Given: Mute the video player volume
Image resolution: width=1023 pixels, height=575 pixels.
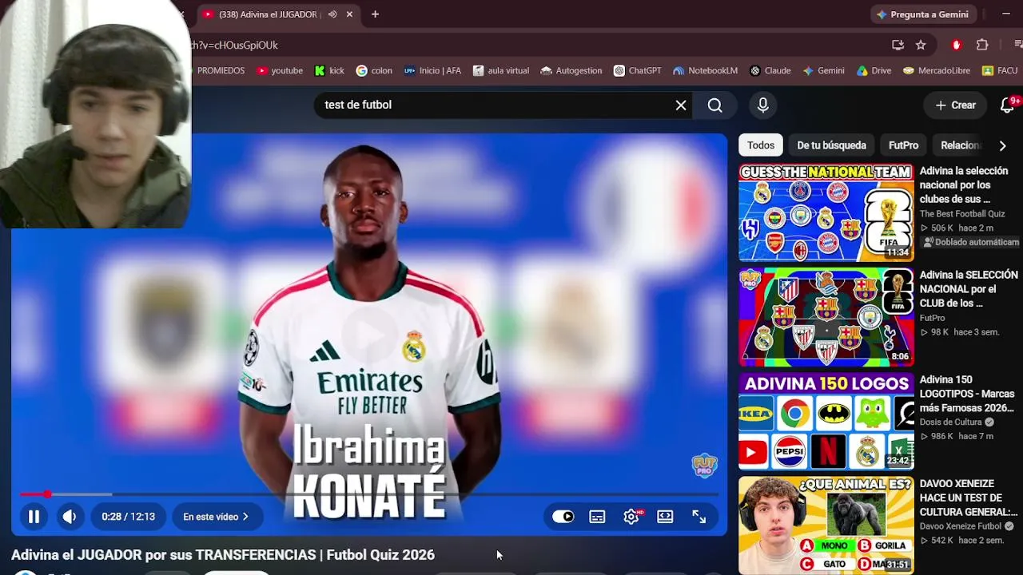Looking at the screenshot, I should pyautogui.click(x=70, y=517).
